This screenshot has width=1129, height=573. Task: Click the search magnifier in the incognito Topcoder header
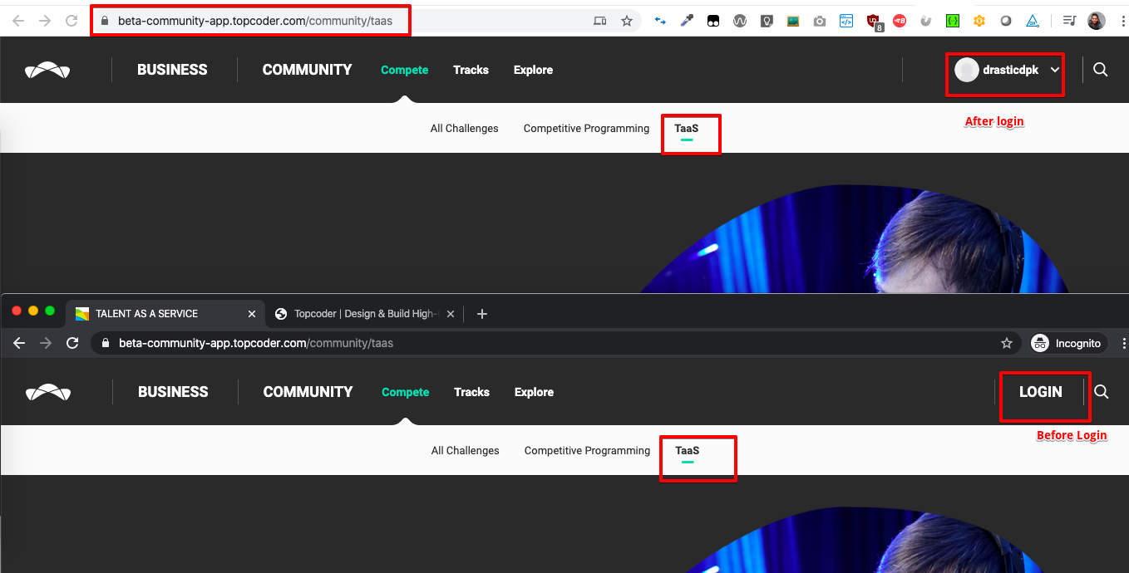point(1102,392)
